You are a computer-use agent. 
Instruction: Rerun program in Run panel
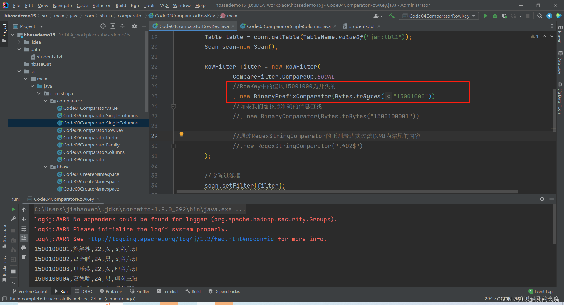coord(13,209)
